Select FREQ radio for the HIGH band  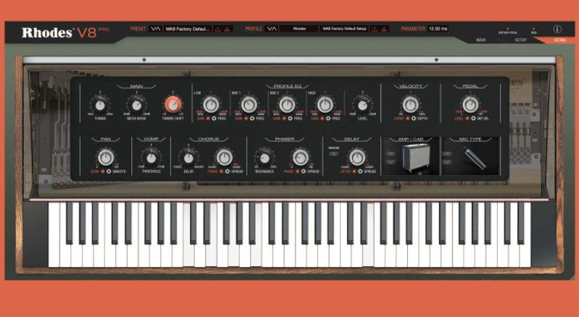328,118
